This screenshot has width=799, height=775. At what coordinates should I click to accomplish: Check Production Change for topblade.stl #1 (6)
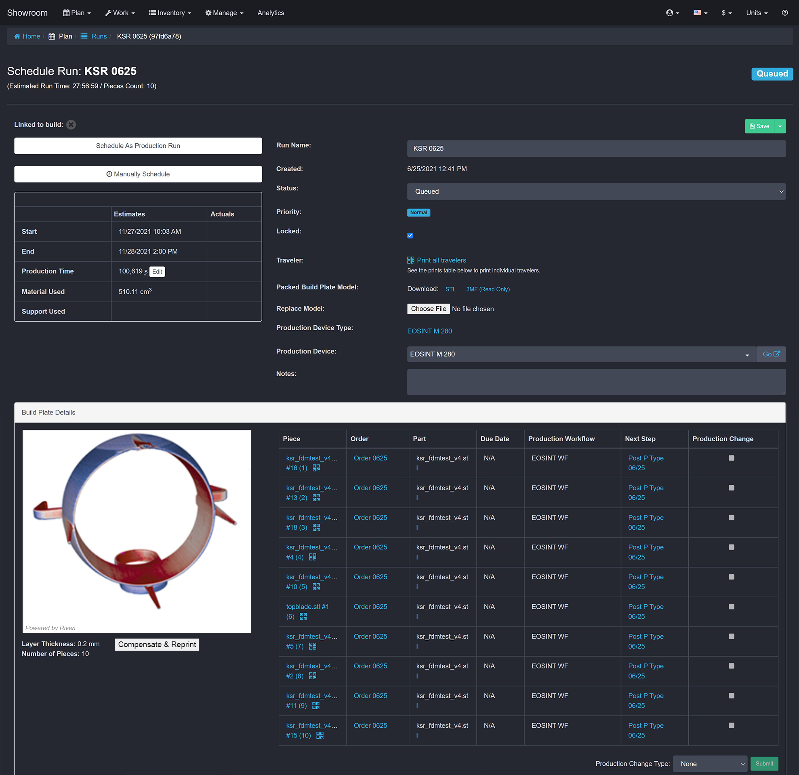731,606
